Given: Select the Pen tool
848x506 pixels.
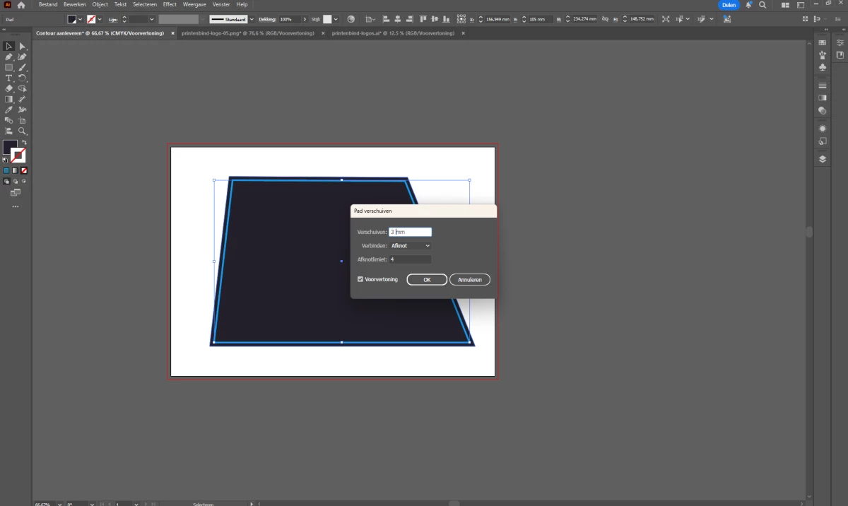Looking at the screenshot, I should (8, 57).
